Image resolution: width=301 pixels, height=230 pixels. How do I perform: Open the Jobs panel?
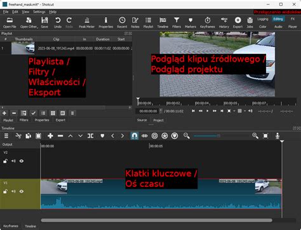point(250,23)
